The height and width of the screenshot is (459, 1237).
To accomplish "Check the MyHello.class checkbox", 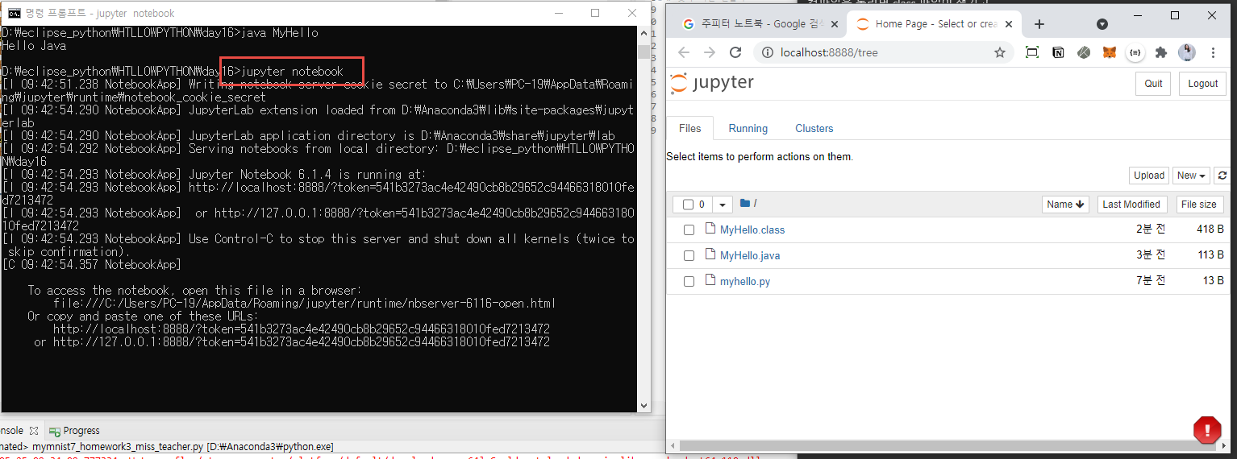I will point(689,230).
